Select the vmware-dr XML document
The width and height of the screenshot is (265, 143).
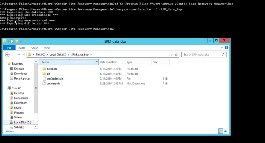tap(53, 83)
